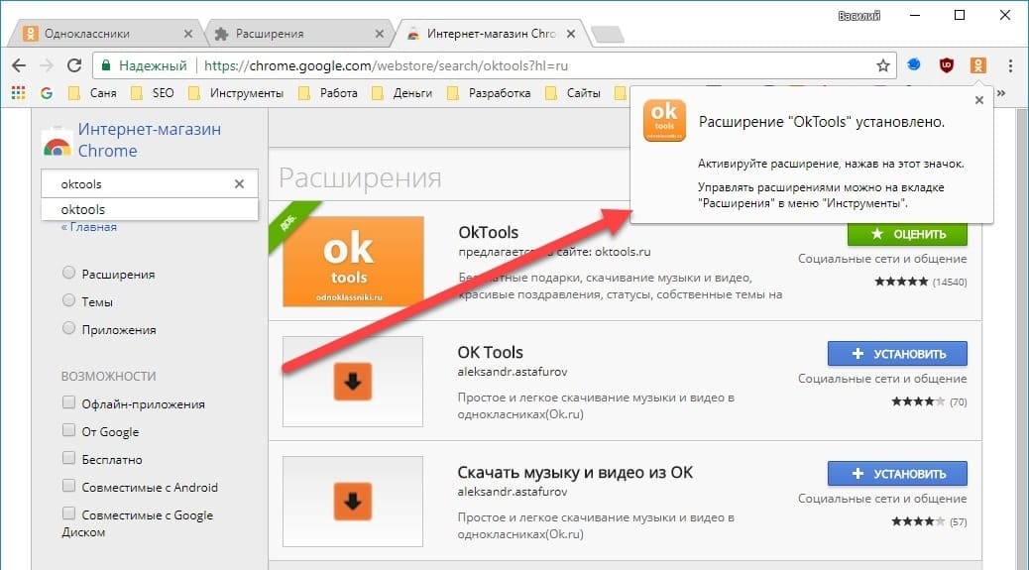Click the address bar URL

386,65
